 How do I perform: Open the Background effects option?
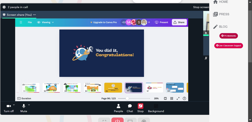point(156,108)
